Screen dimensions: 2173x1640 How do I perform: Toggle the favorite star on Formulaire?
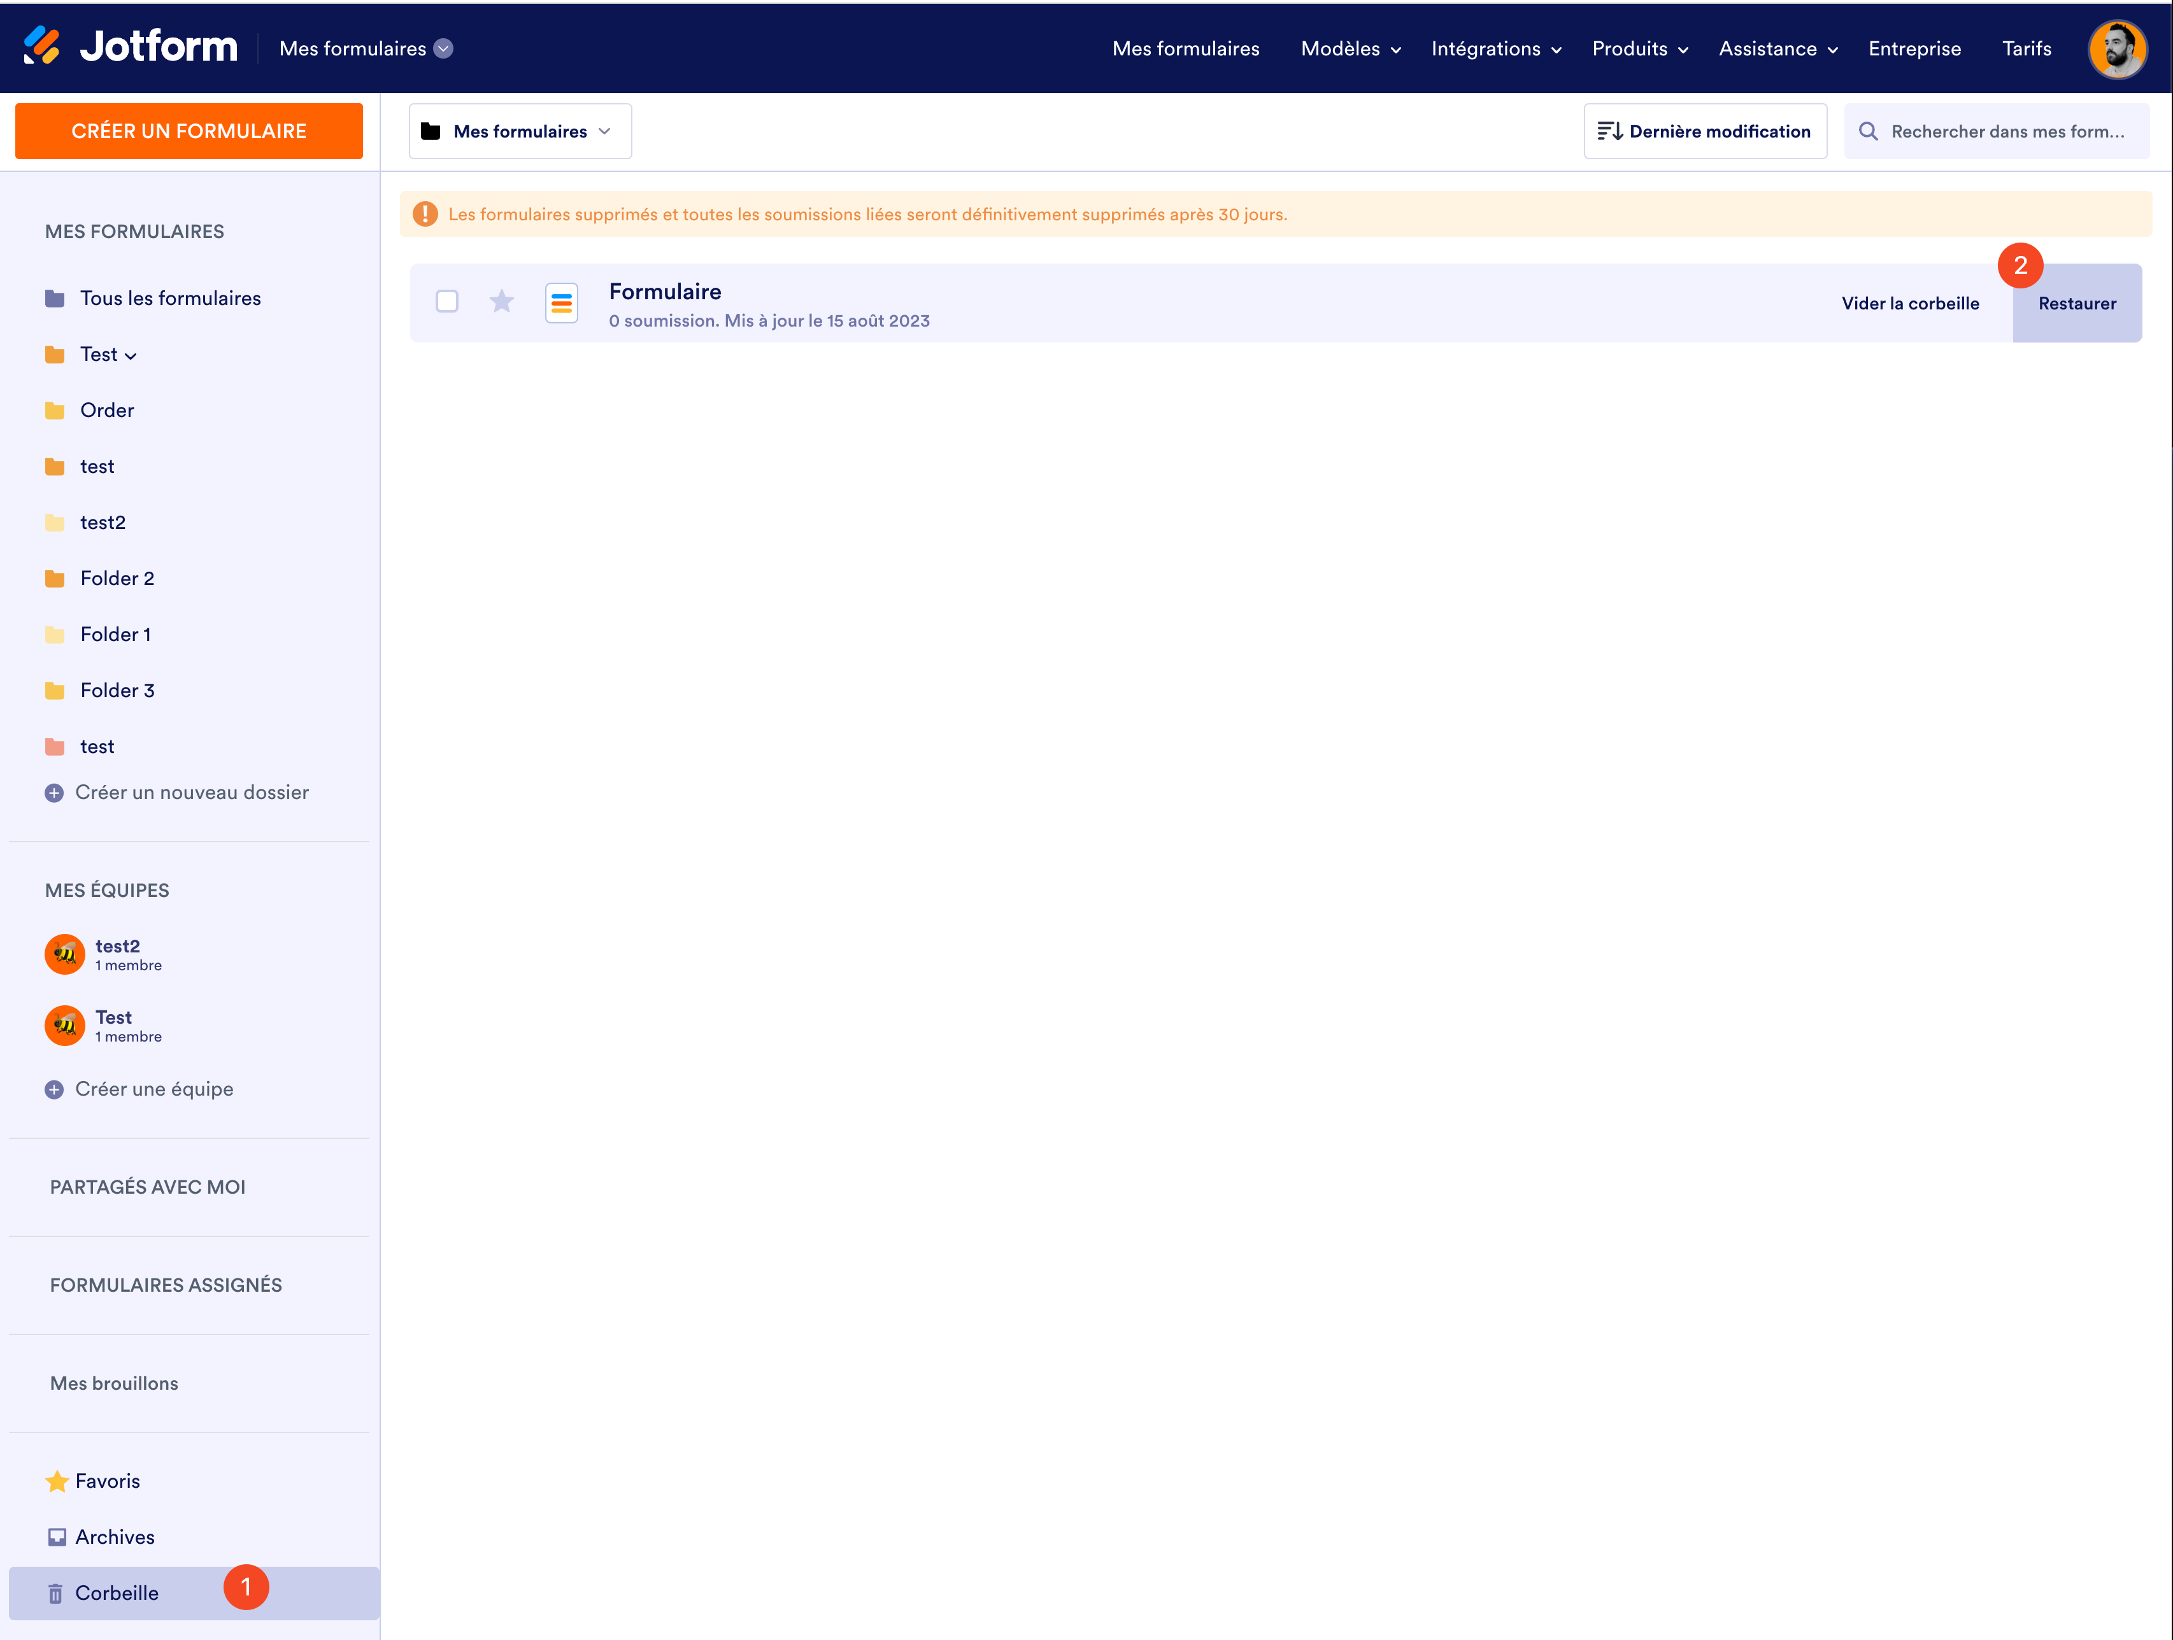click(x=502, y=302)
